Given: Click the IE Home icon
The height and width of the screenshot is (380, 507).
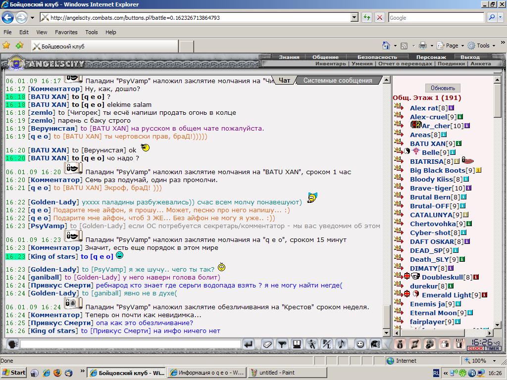Looking at the screenshot, I should point(386,46).
